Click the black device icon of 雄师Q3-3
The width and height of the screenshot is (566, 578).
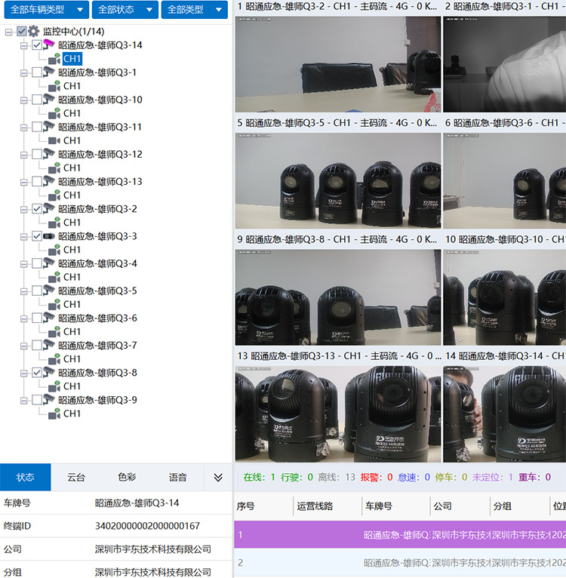pyautogui.click(x=49, y=236)
